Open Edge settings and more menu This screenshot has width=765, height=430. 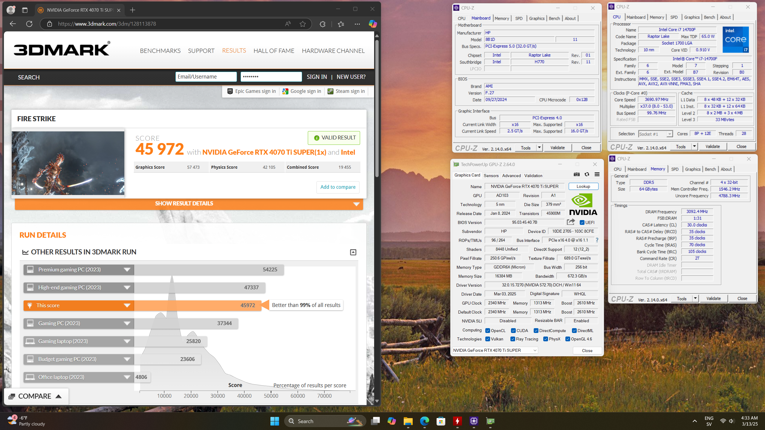coord(357,24)
